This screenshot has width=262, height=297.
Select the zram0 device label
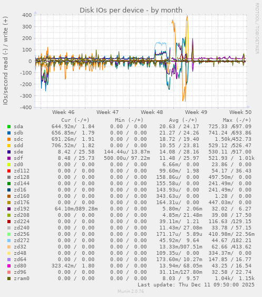22,279
